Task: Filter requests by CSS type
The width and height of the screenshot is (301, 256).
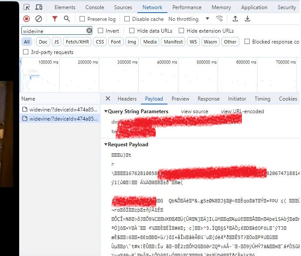Action: click(100, 42)
